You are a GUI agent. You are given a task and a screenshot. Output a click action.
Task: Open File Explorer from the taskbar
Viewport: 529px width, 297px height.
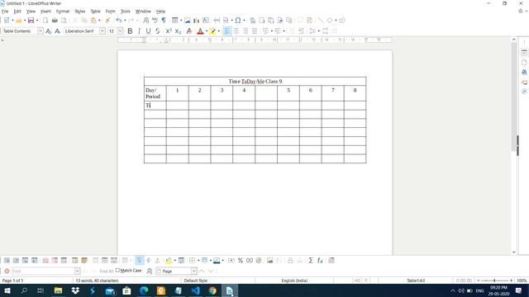click(58, 290)
